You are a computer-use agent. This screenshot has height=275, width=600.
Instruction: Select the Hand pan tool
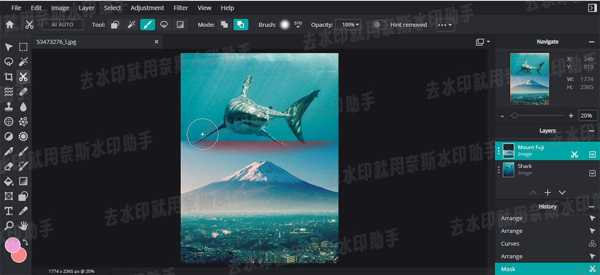(x=23, y=226)
